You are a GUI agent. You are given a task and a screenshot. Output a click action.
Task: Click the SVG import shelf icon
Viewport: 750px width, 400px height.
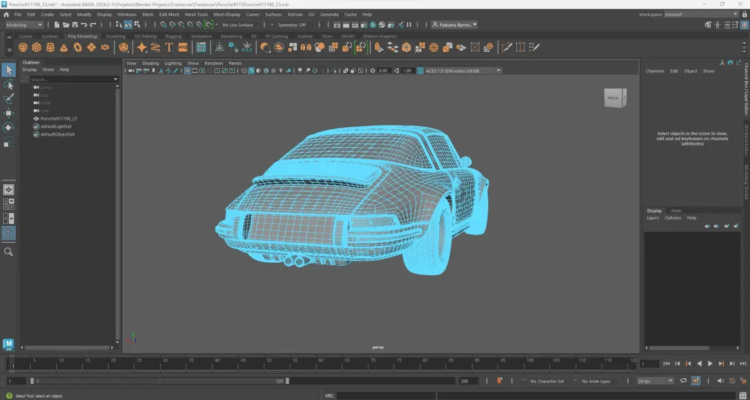[183, 47]
